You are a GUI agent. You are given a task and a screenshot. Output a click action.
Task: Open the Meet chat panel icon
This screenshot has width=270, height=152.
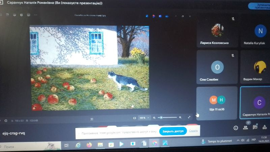[x=255, y=127]
